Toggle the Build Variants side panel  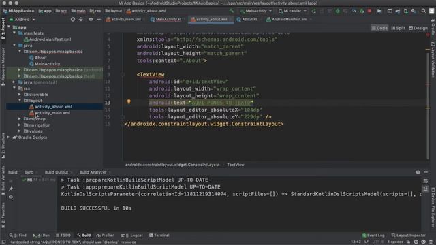(x=3, y=180)
